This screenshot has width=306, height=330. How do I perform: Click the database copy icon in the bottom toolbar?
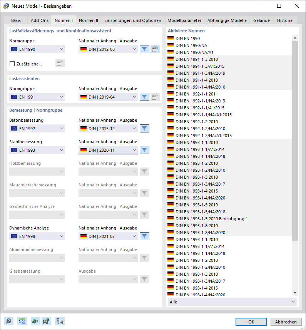pyautogui.click(x=60, y=322)
